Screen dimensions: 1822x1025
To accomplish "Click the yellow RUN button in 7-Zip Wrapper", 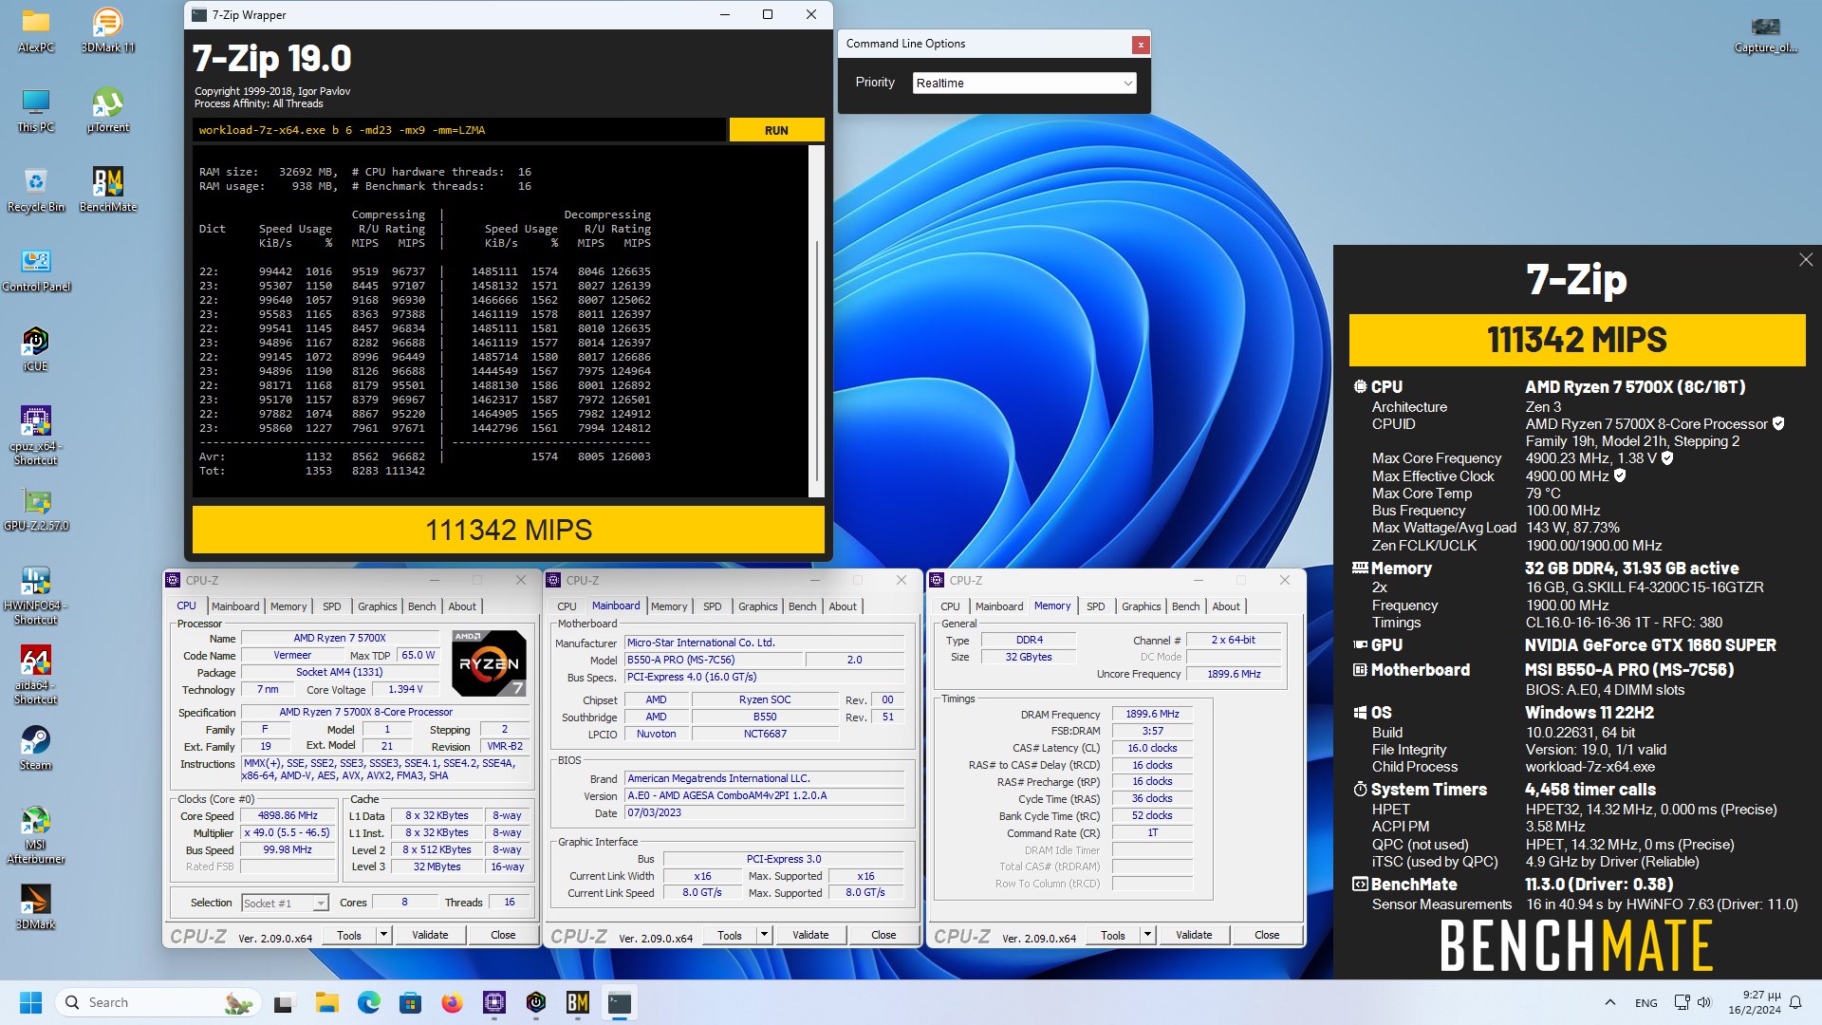I will point(776,130).
